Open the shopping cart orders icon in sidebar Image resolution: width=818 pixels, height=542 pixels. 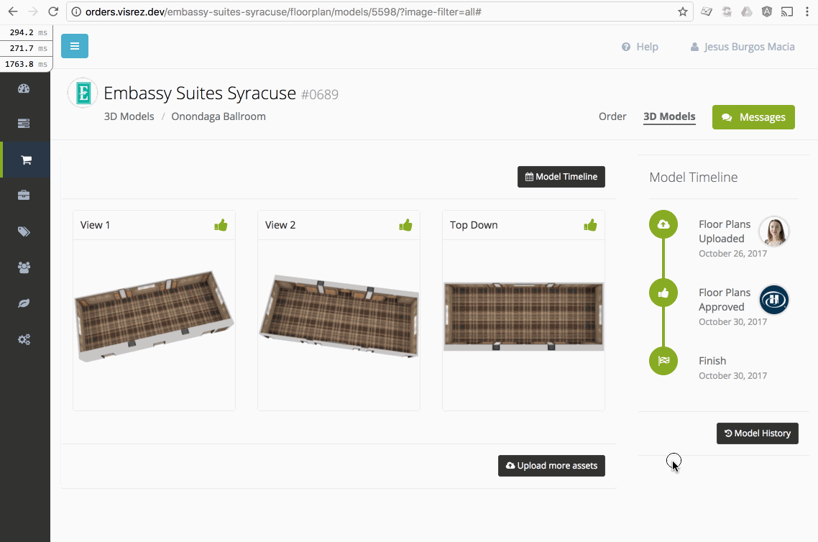pos(26,160)
